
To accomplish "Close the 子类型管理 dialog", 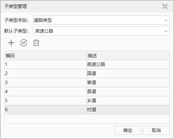I will [x=165, y=6].
